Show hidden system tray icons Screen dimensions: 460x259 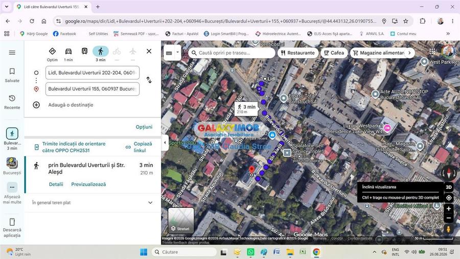pyautogui.click(x=374, y=252)
